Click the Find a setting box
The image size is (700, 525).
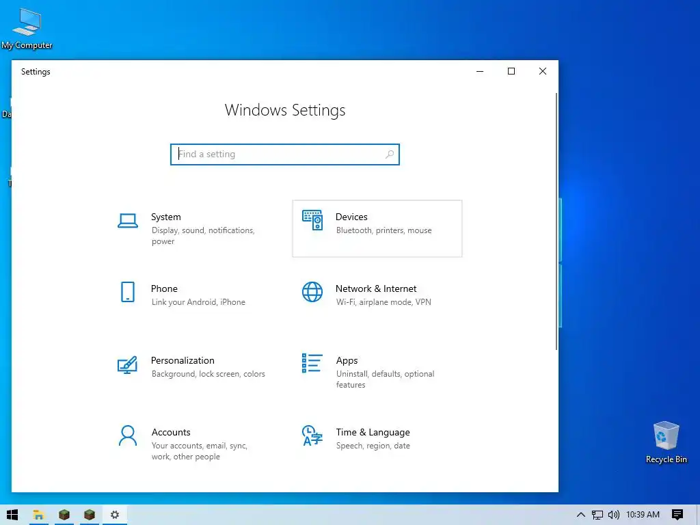(285, 154)
